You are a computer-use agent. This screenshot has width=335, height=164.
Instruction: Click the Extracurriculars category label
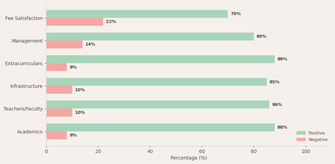24,63
